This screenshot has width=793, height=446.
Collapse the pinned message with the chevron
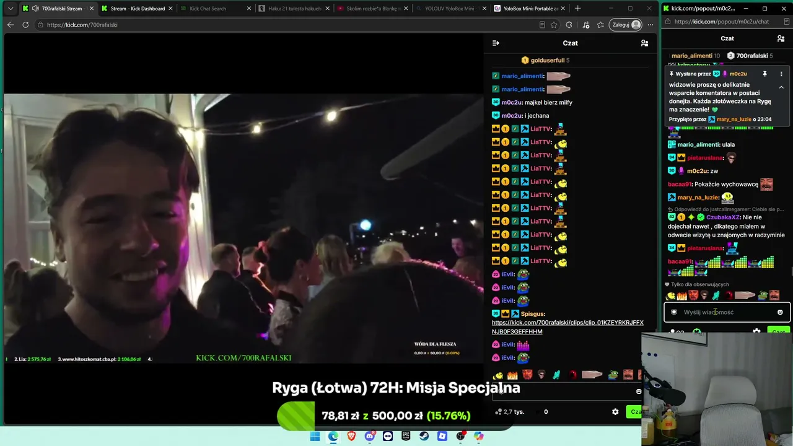[x=781, y=87]
